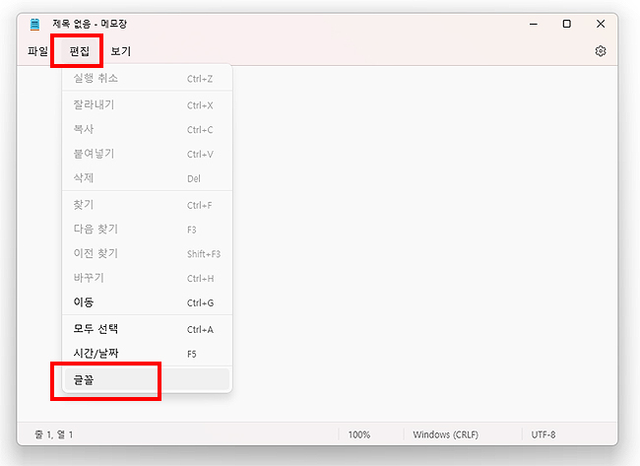Screen dimensions: 640x466
Task: Click 삭제 menu entry
Action: point(147,178)
